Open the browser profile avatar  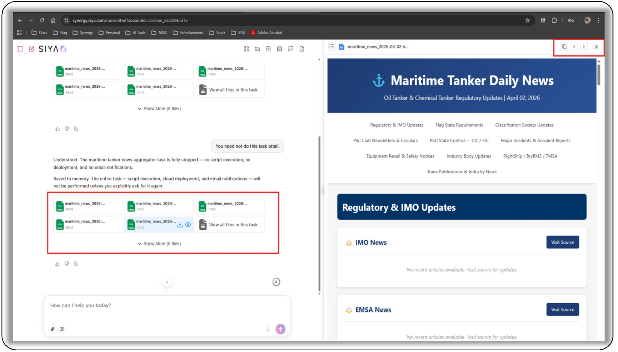pos(587,20)
